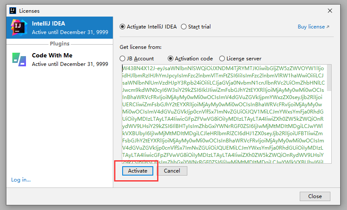
Task: Open the Log in... link
Action: click(21, 180)
